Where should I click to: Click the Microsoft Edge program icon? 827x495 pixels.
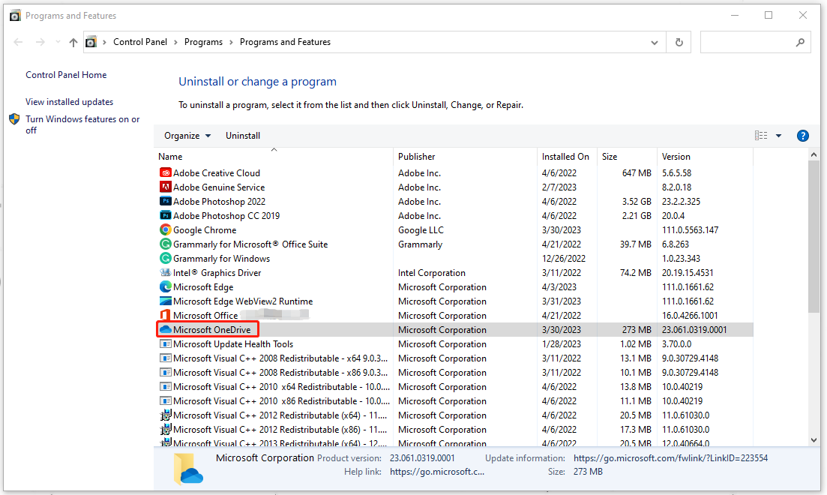[165, 286]
